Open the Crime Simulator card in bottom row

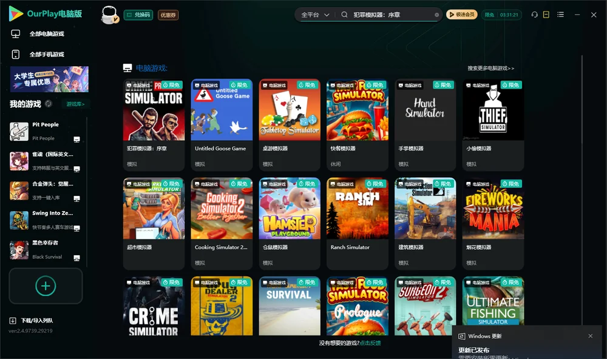click(154, 306)
